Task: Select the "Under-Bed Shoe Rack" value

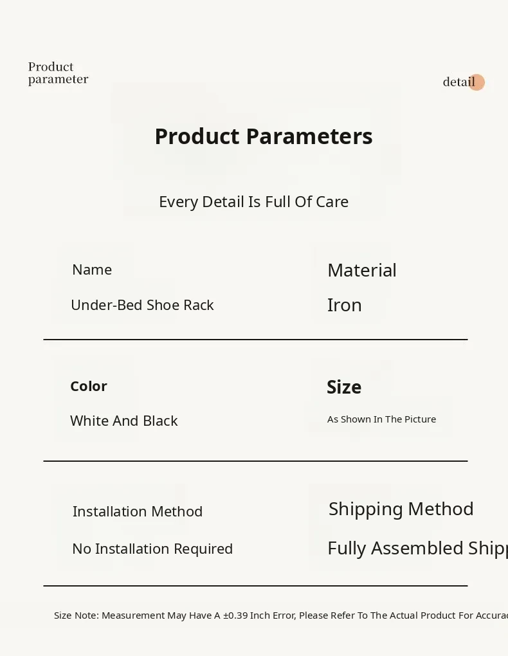Action: coord(142,305)
